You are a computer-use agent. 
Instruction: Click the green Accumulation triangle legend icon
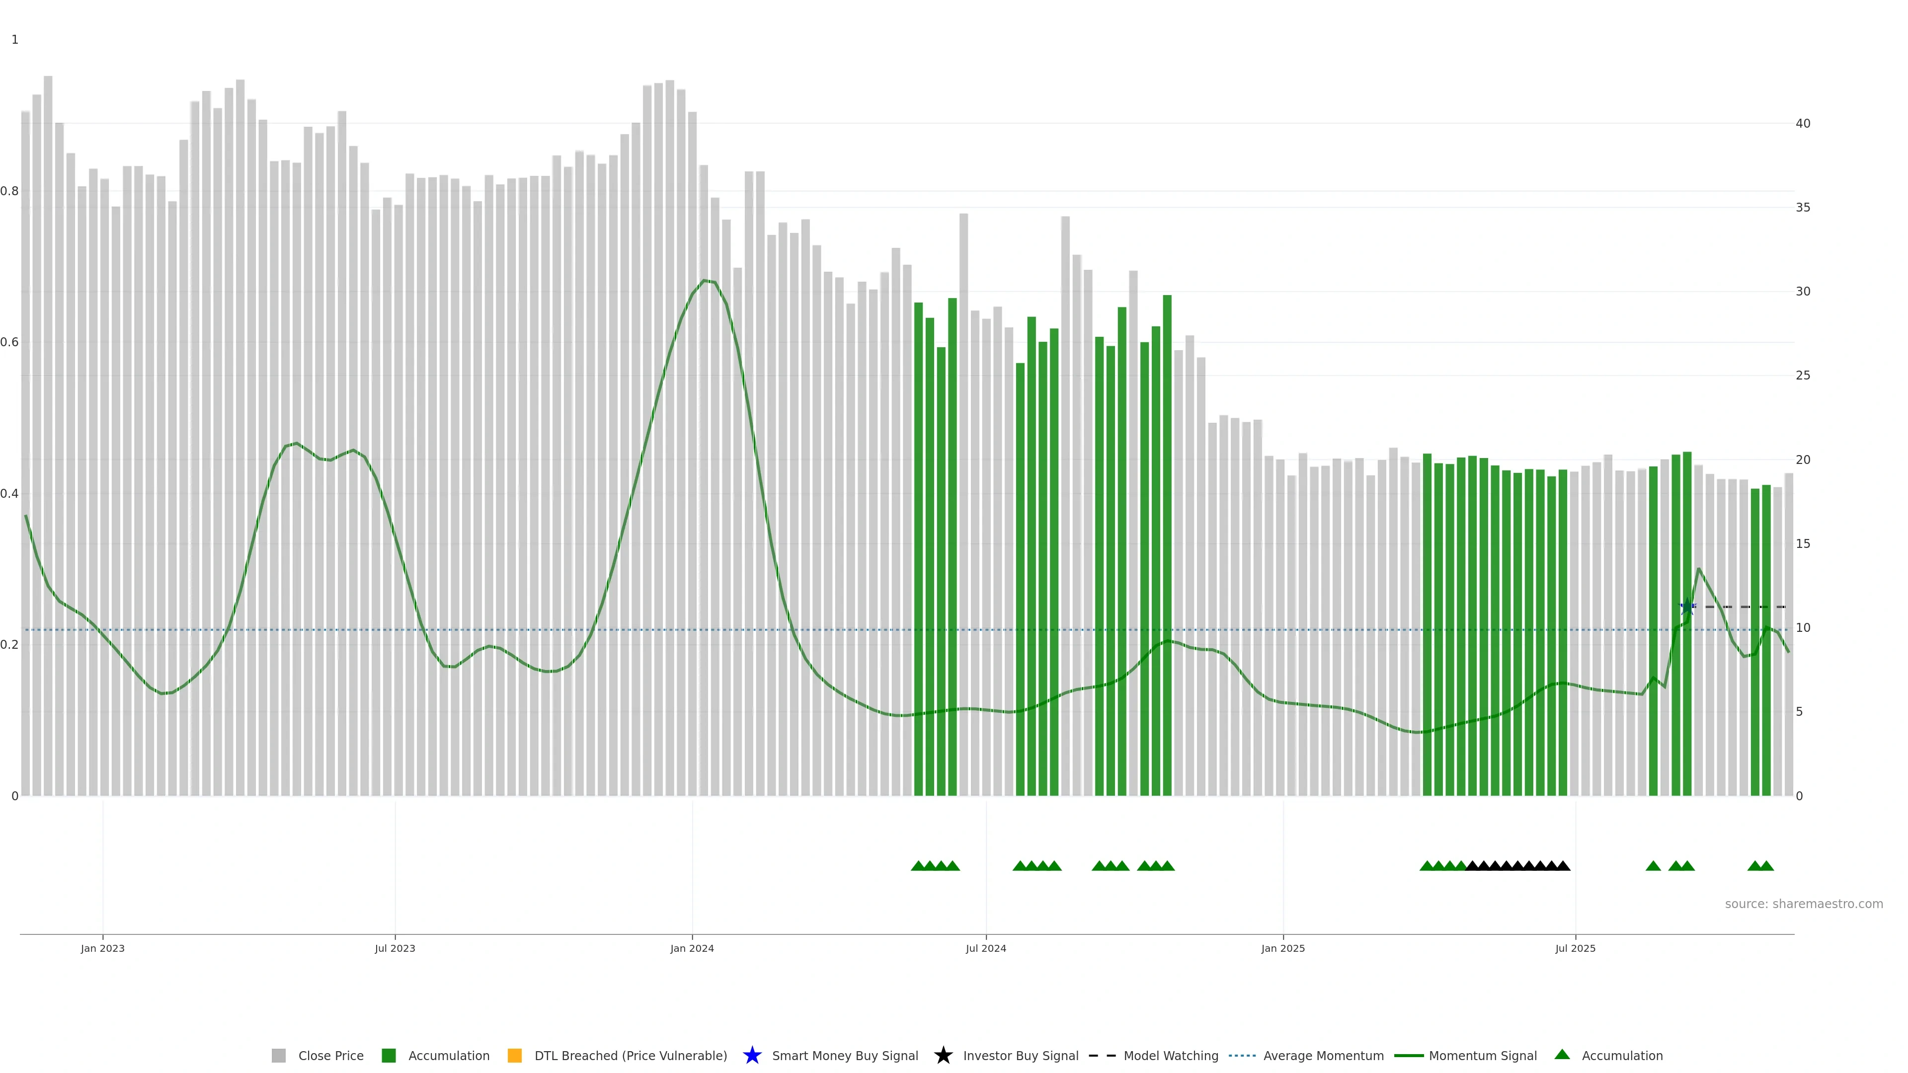[1561, 1055]
